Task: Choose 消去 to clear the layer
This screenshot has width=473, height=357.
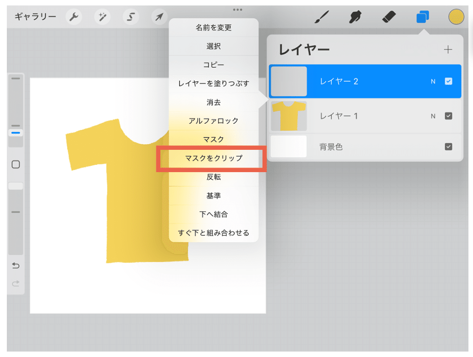Action: point(214,102)
